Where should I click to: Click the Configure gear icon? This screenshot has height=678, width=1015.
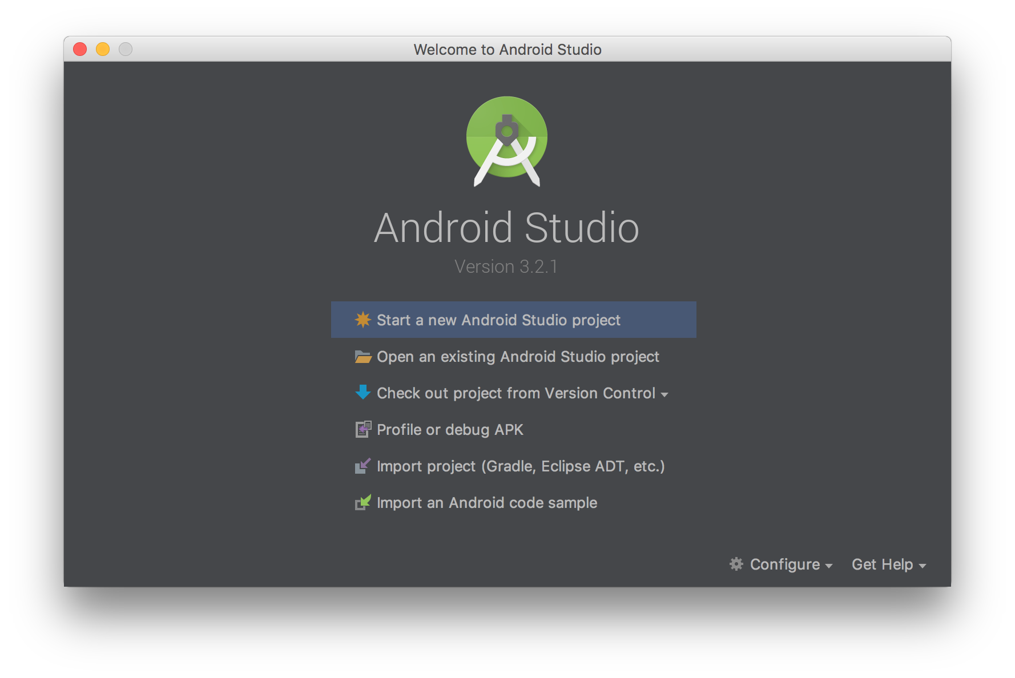(x=736, y=564)
